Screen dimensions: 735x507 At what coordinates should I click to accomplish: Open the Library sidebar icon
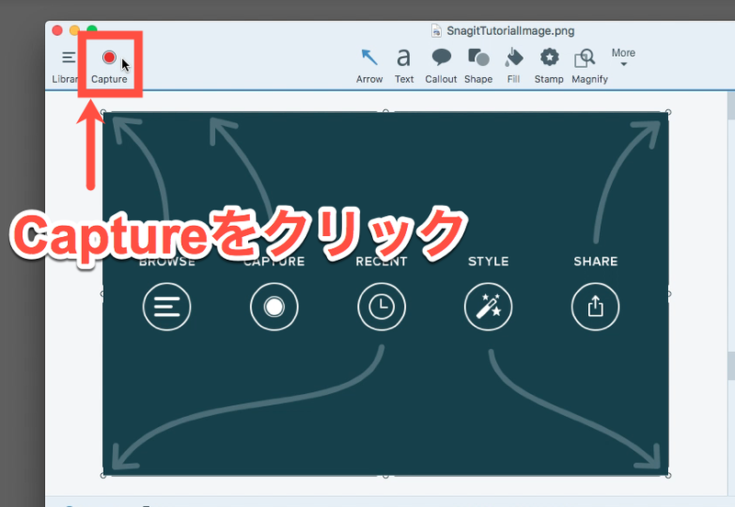[x=68, y=58]
